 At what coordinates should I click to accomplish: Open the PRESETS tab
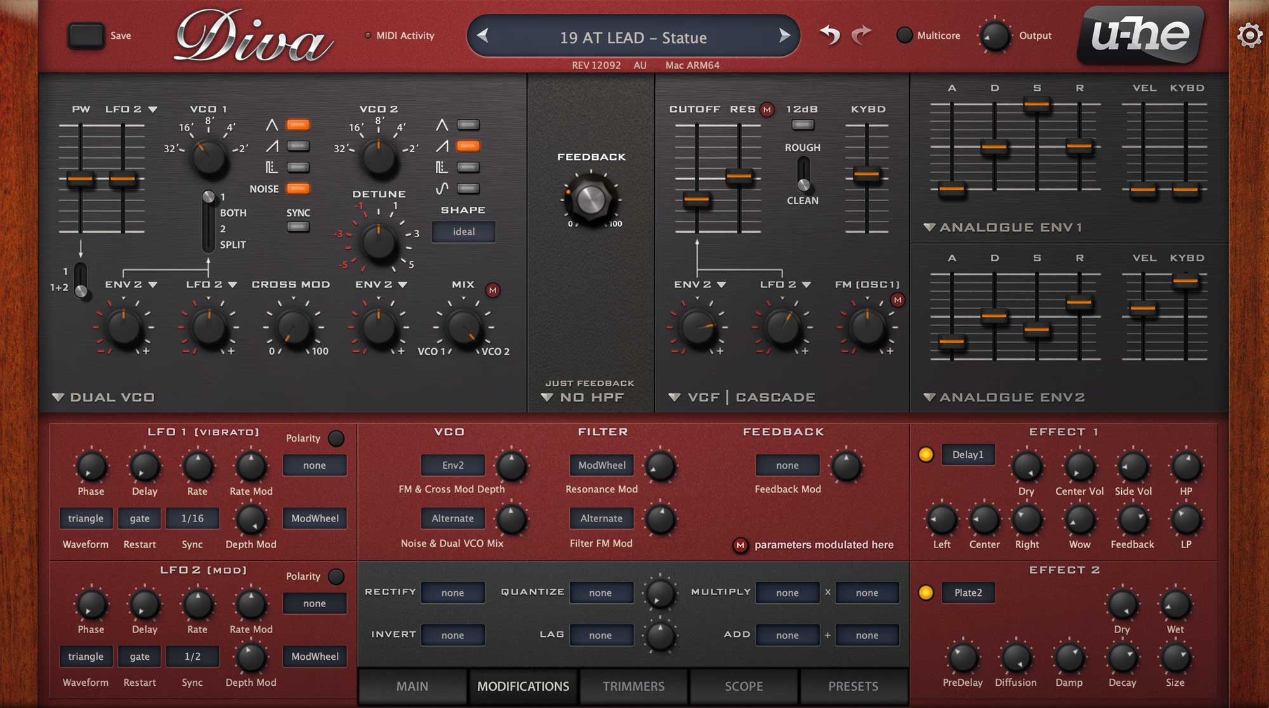(853, 686)
